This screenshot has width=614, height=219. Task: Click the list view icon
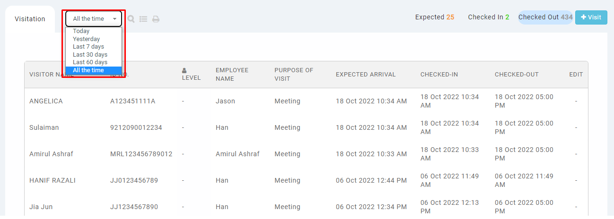click(x=143, y=19)
